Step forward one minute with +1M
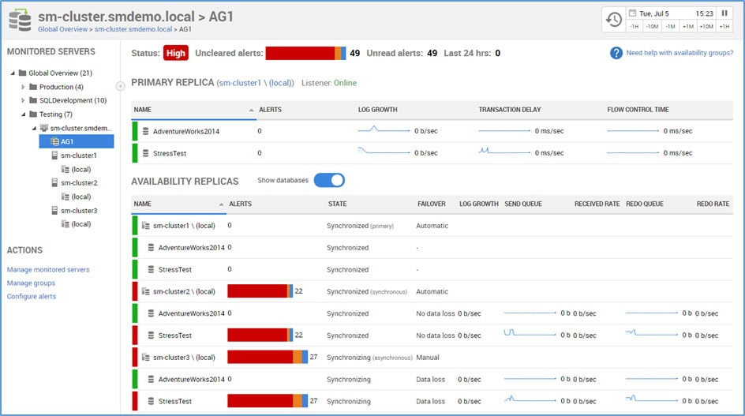Viewport: 745px width, 416px height. pos(688,27)
